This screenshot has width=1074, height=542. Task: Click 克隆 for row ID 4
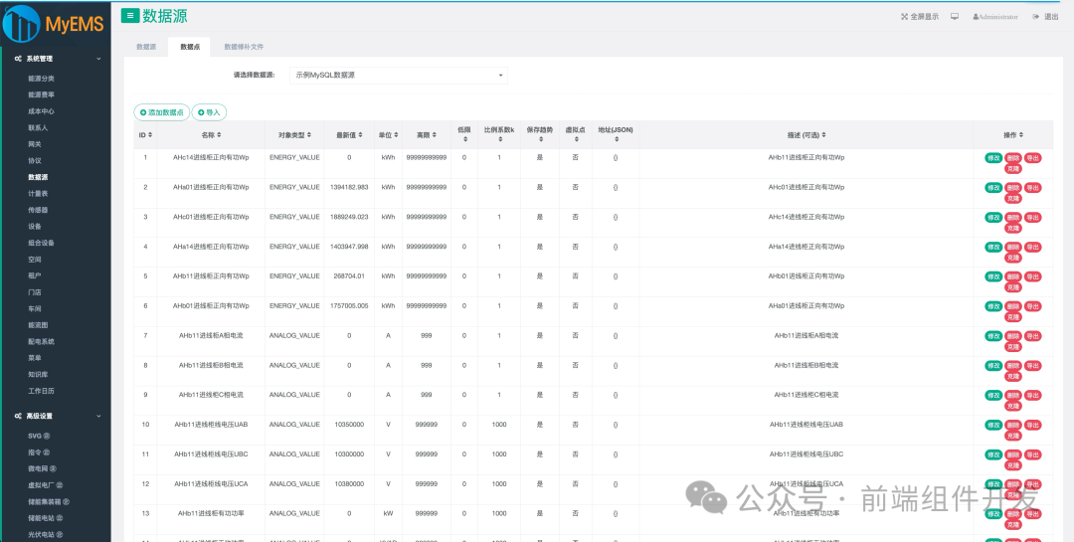pos(1013,258)
